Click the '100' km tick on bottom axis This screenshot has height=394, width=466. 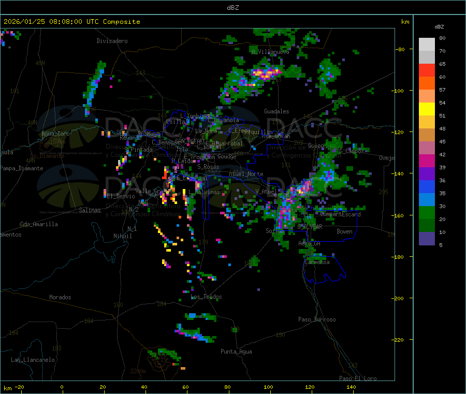click(x=268, y=387)
